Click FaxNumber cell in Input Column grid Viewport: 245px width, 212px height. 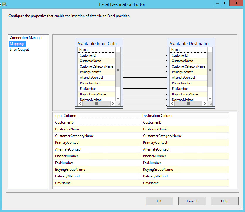point(97,163)
